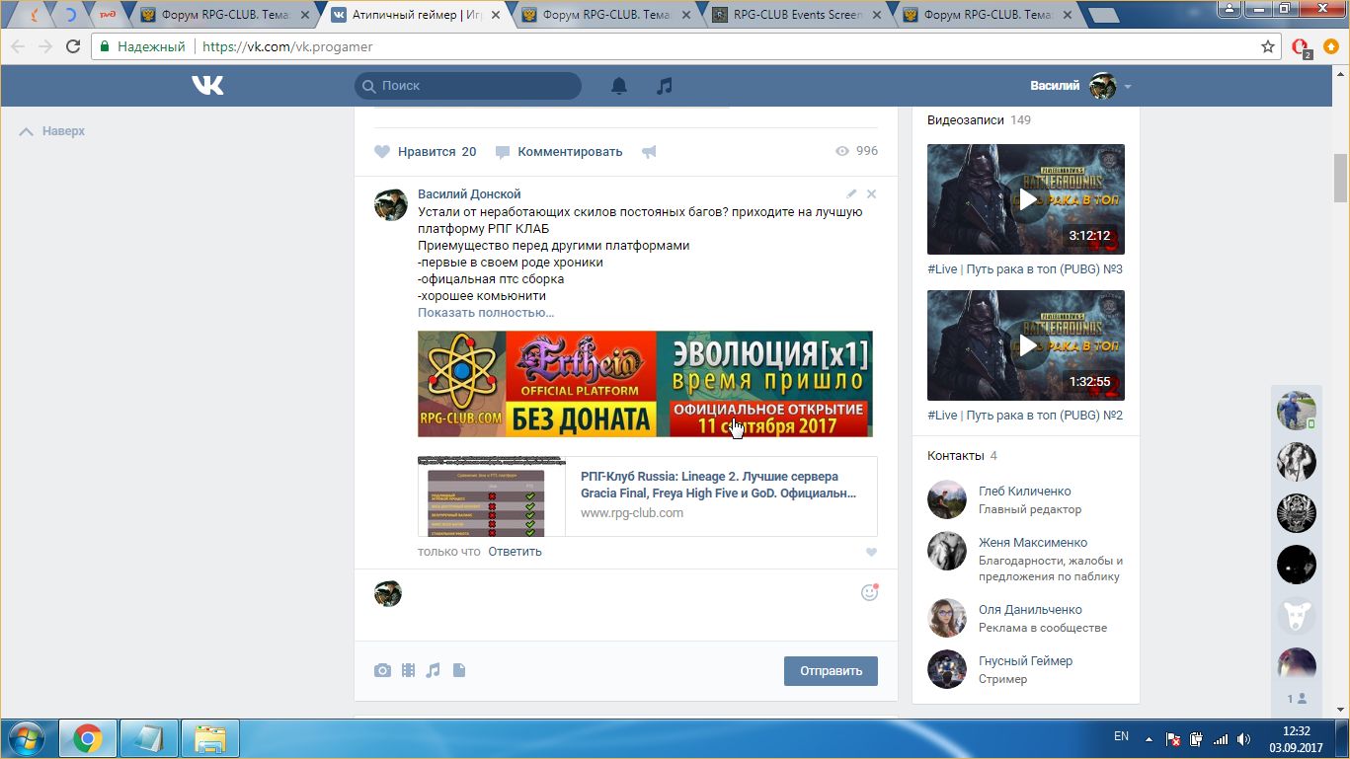1350x759 pixels.
Task: Open contact Глеб Киличенко
Action: [x=1024, y=492]
